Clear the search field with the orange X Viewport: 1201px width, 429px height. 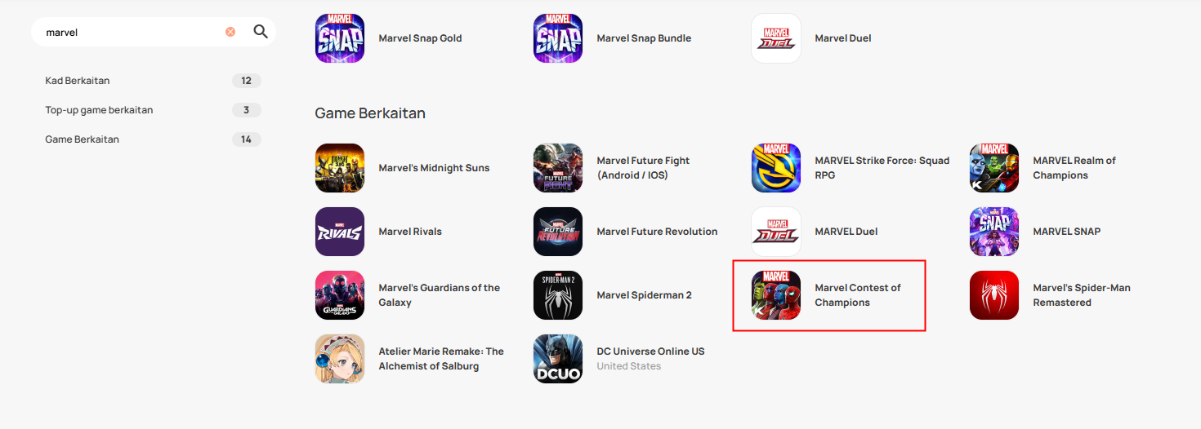click(x=230, y=32)
